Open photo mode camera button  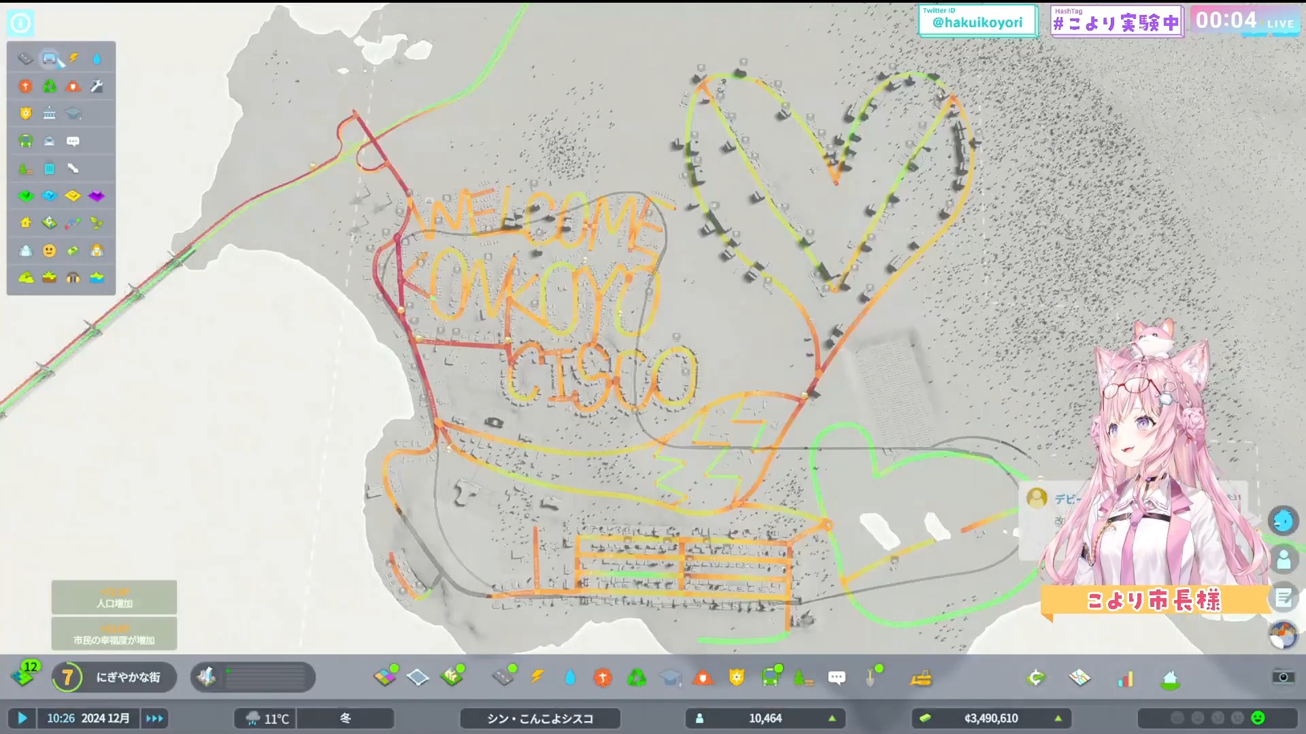pos(1283,677)
